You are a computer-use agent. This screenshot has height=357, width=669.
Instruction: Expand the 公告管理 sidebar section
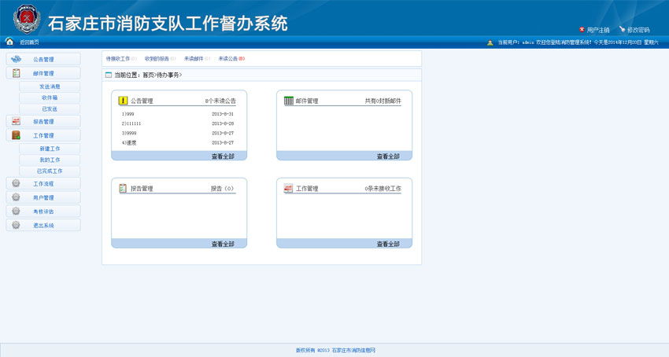[43, 59]
